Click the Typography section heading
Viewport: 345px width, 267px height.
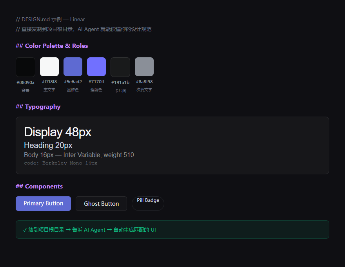[x=38, y=107]
